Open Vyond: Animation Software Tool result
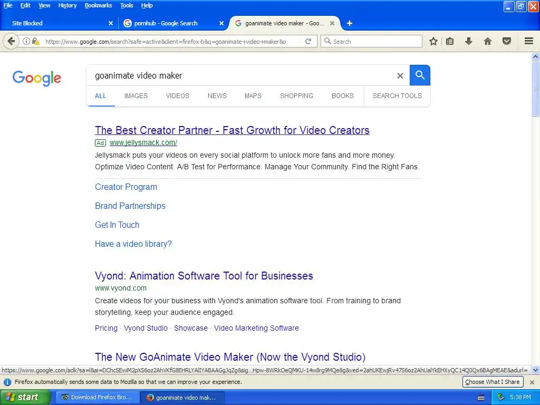 pyautogui.click(x=204, y=276)
